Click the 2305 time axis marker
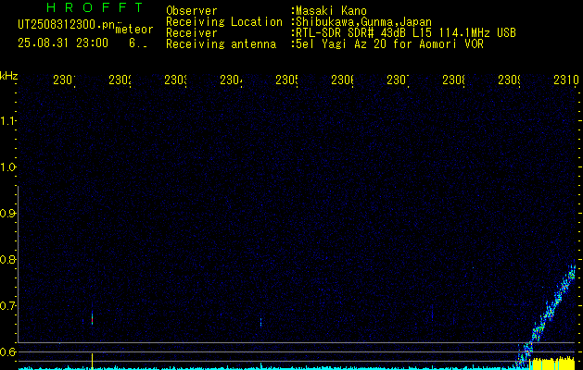The image size is (583, 370). 286,80
